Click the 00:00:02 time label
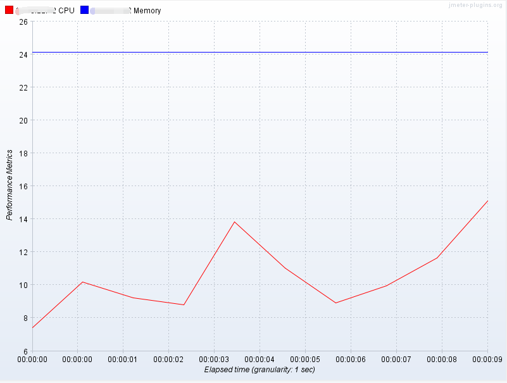507x383 pixels. pos(168,360)
